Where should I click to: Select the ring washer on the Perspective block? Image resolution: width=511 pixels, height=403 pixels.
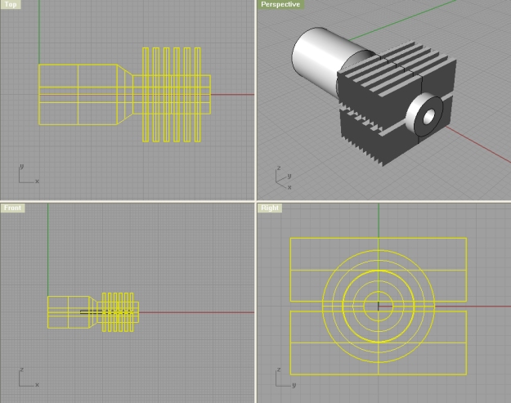tap(424, 114)
